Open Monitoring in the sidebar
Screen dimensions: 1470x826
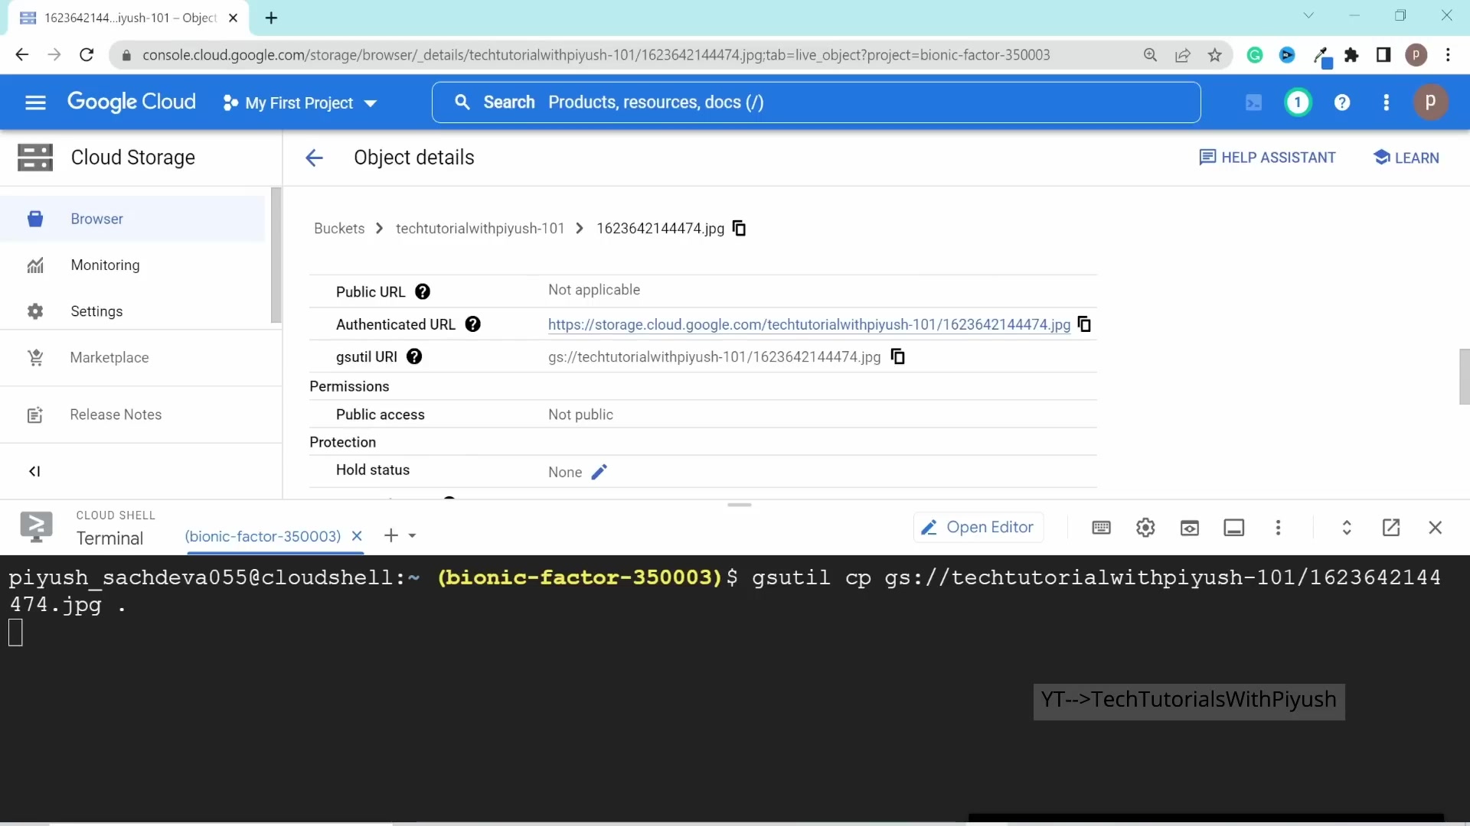[x=132, y=265]
